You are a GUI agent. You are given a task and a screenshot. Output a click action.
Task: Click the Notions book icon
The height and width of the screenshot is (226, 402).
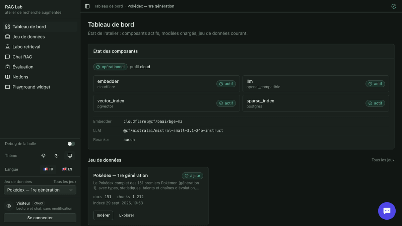[x=8, y=77]
